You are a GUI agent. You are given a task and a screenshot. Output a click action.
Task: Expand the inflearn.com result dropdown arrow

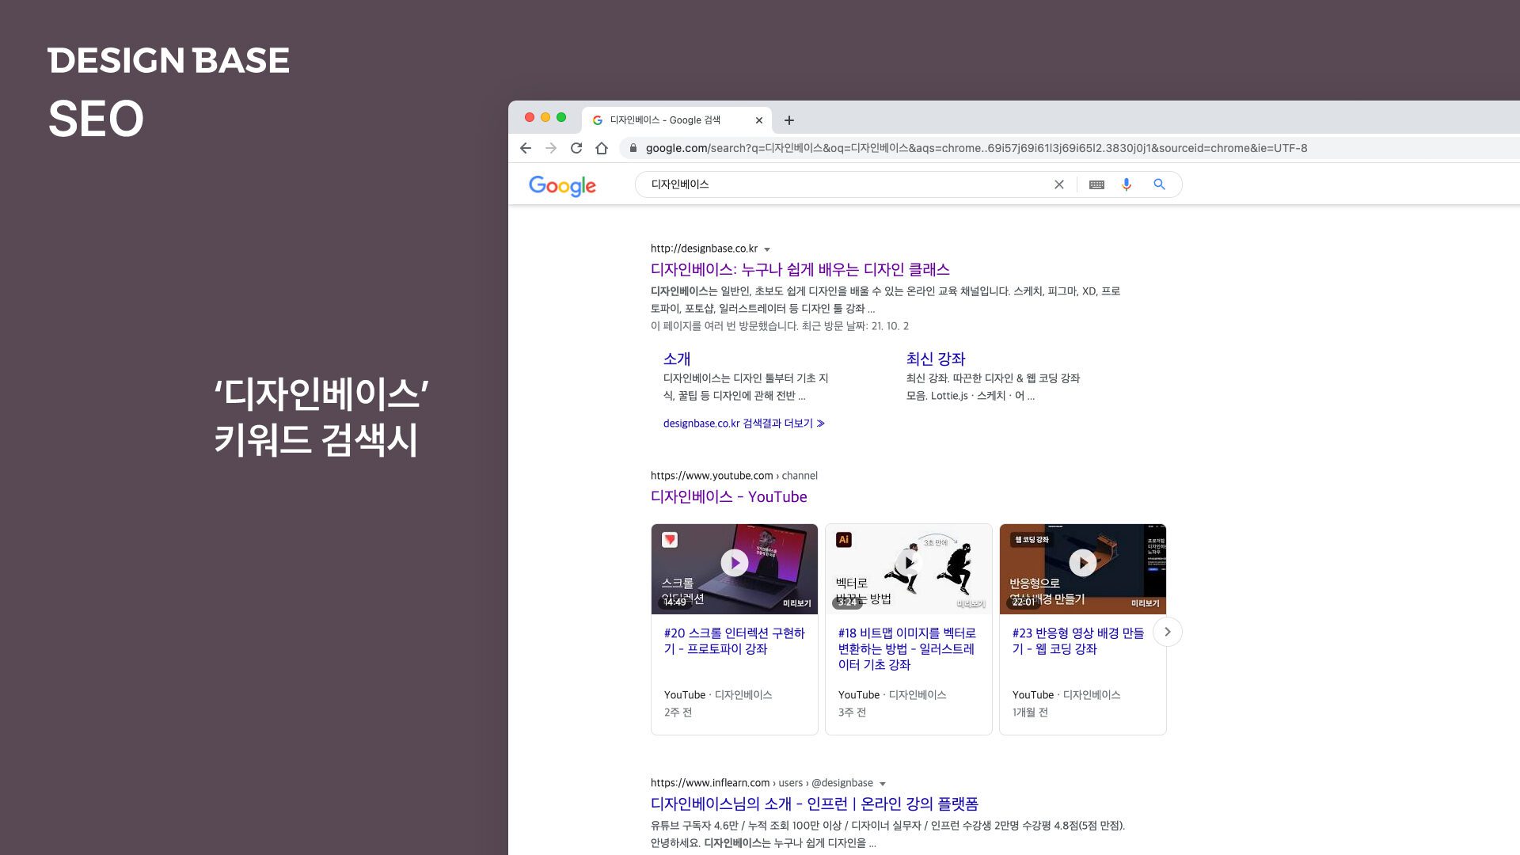coord(883,784)
